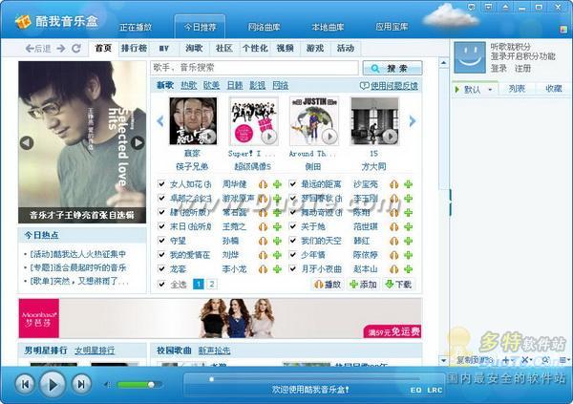Listen to 守望 via its headphone icon

263,241
